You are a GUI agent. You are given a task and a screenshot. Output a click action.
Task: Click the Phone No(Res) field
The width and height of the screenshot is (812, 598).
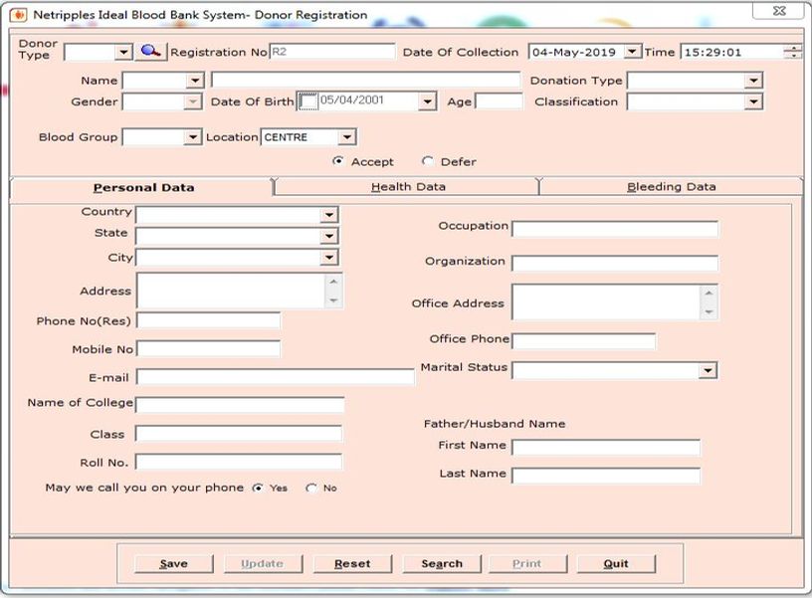[x=208, y=321]
